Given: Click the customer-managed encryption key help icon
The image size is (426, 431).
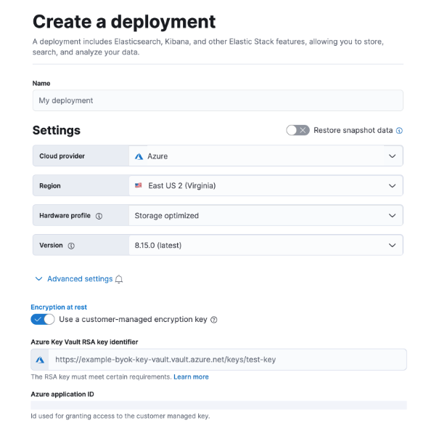Looking at the screenshot, I should coord(214,320).
